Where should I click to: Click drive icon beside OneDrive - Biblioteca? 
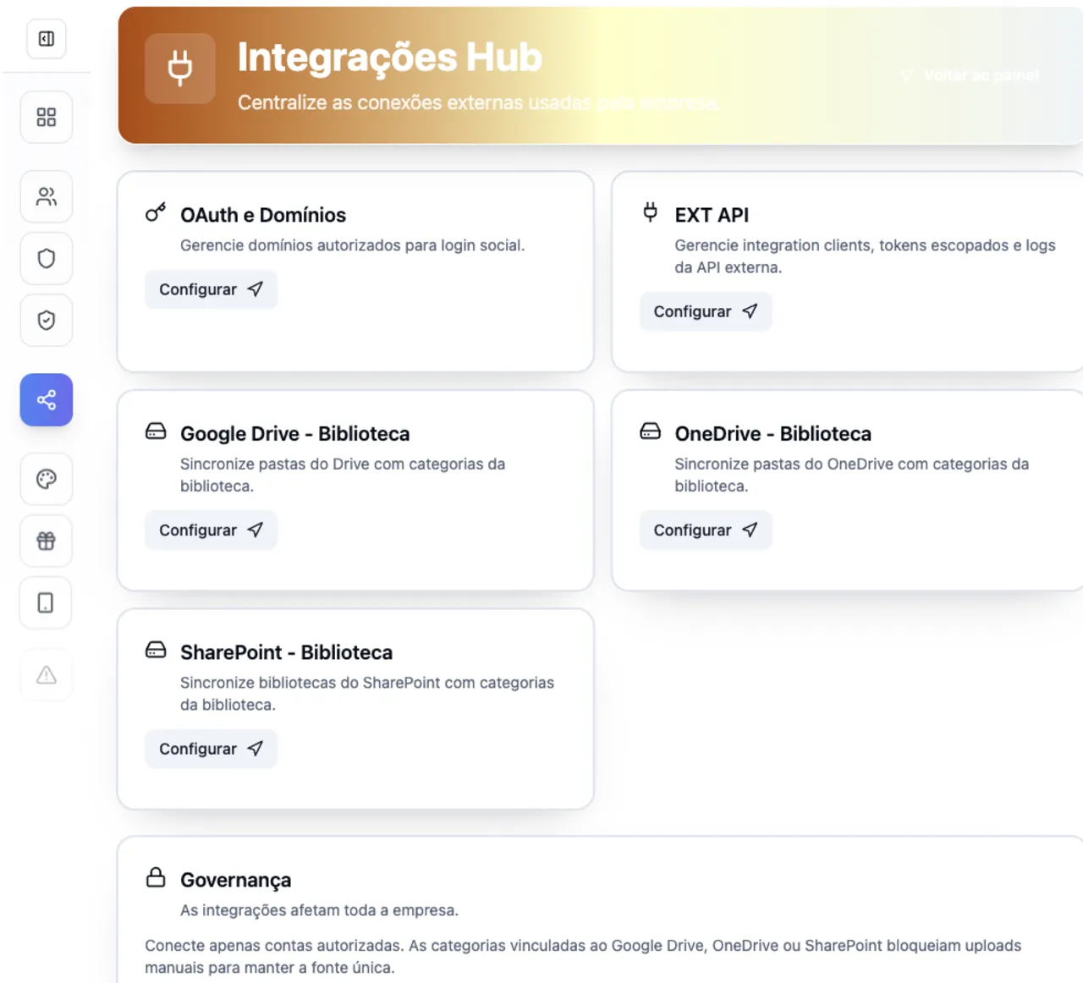click(x=650, y=431)
